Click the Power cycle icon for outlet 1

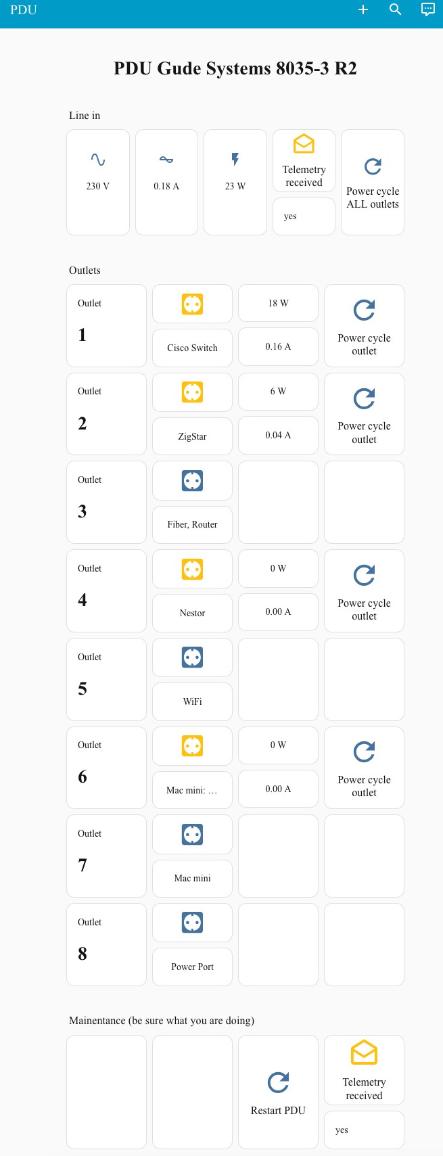pos(364,310)
